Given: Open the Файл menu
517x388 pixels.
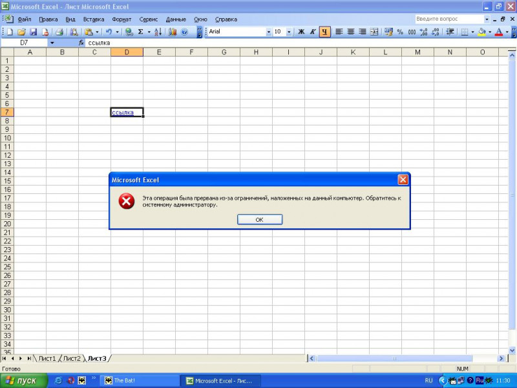Looking at the screenshot, I should coord(25,19).
